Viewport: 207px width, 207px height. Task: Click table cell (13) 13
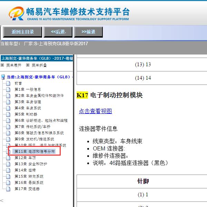tap(143, 65)
